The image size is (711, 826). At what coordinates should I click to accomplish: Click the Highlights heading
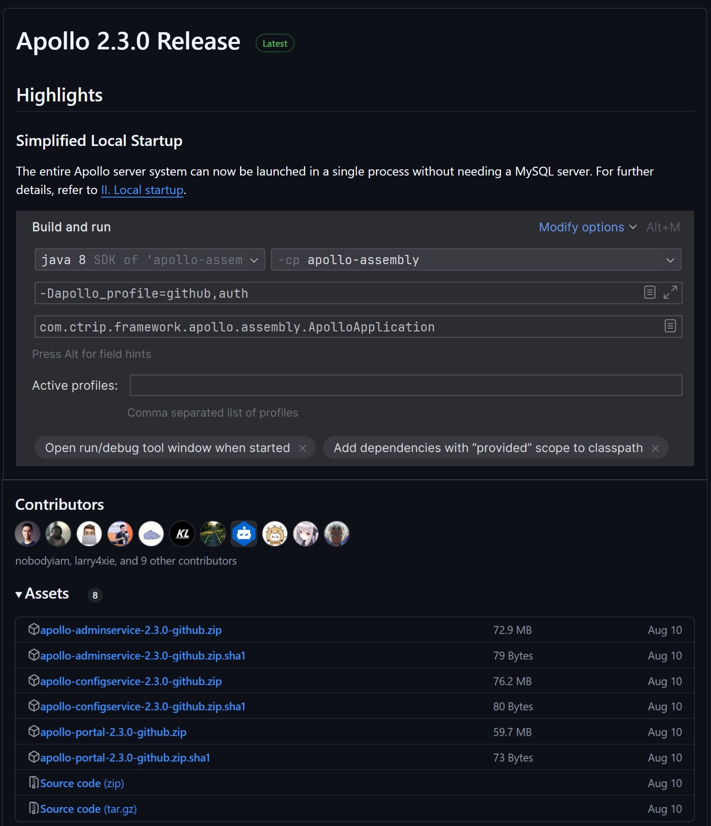point(60,95)
